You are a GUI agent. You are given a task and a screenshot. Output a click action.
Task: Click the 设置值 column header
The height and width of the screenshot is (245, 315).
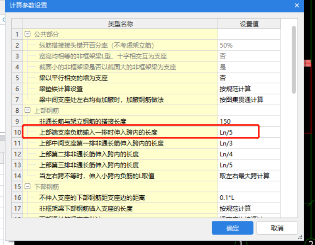pos(249,24)
